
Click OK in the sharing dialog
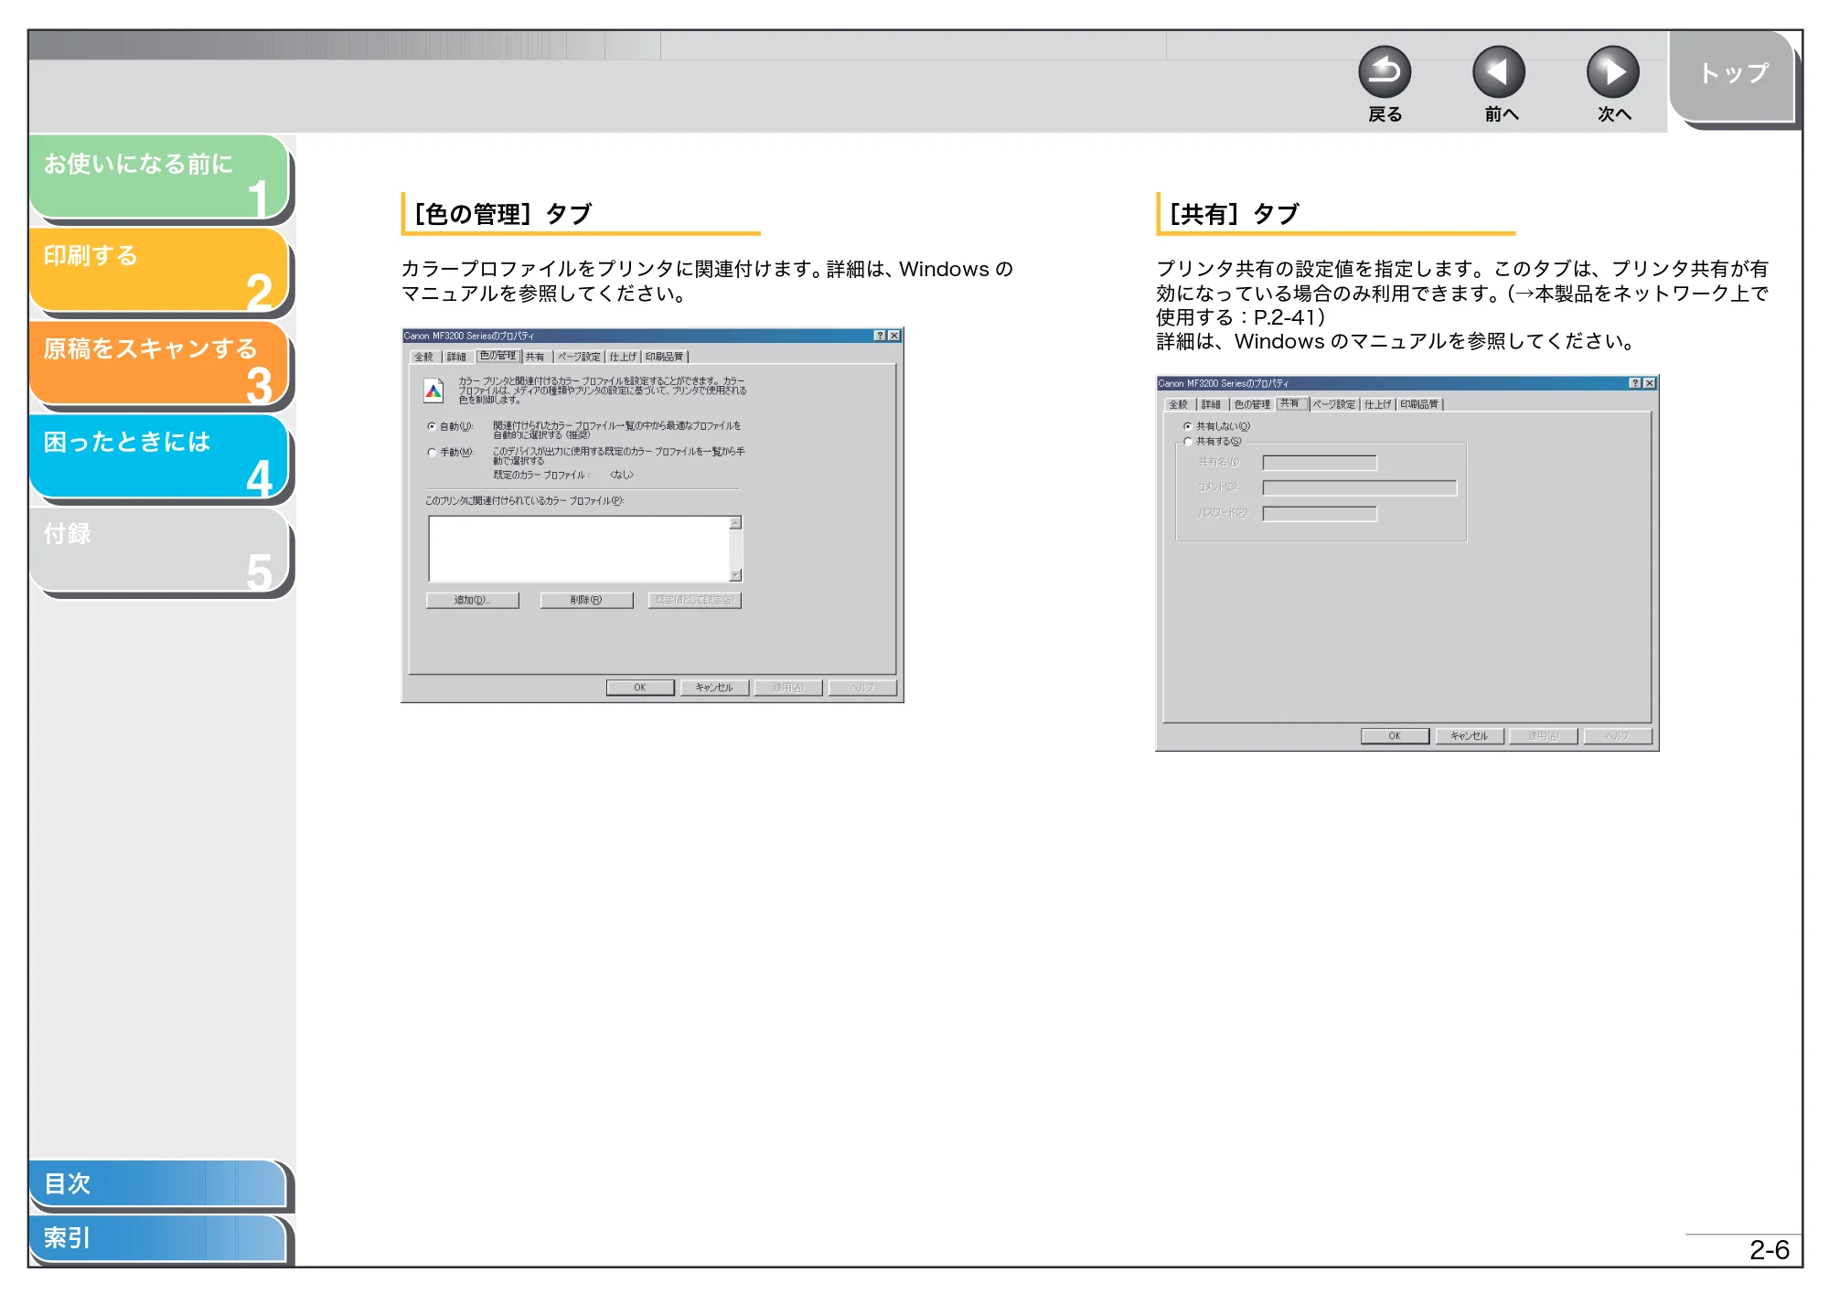[1395, 736]
